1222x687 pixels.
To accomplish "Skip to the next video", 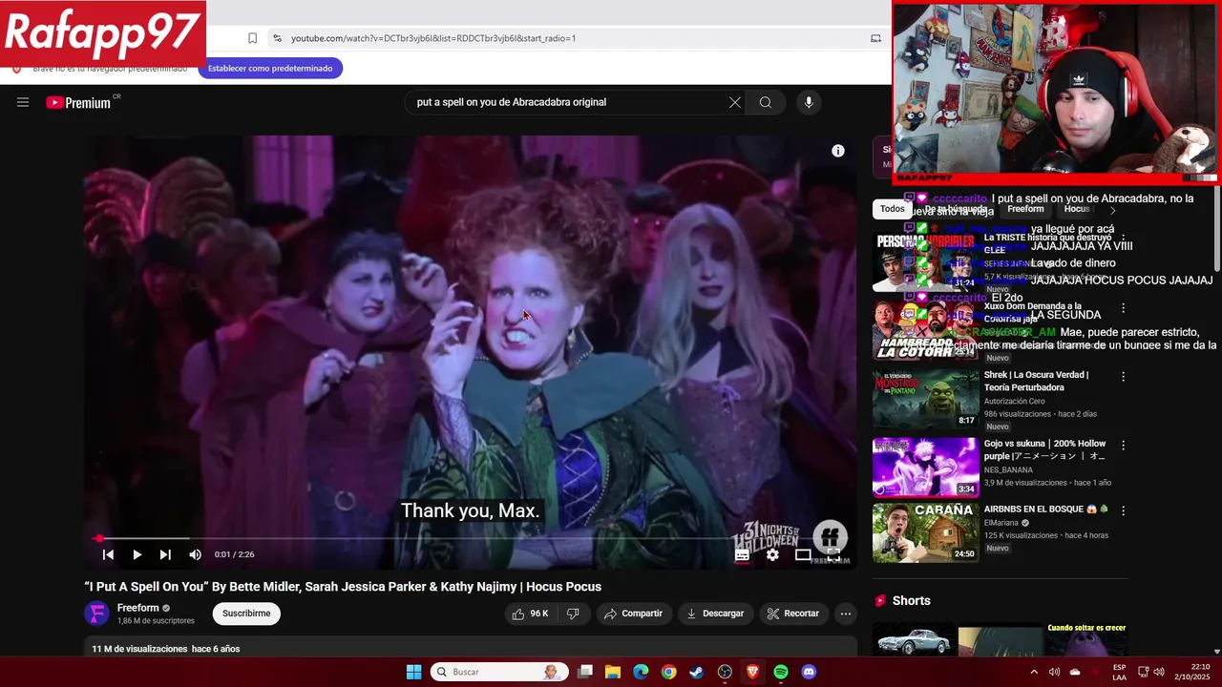I will point(165,554).
